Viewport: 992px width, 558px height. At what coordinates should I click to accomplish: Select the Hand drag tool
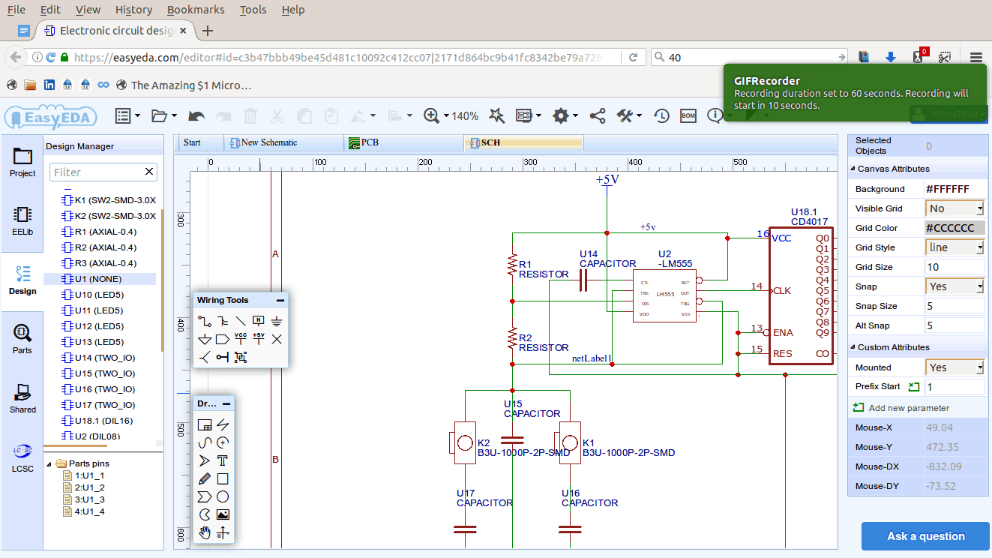(x=203, y=532)
